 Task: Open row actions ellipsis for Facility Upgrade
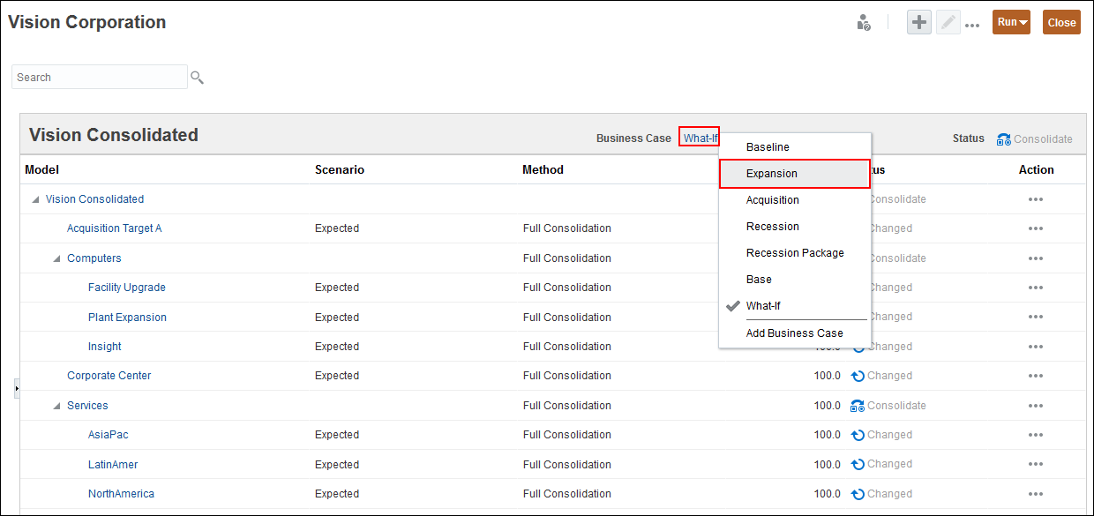coord(1035,287)
